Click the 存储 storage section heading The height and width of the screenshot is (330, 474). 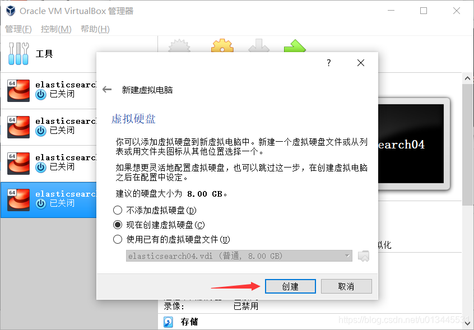pos(189,322)
